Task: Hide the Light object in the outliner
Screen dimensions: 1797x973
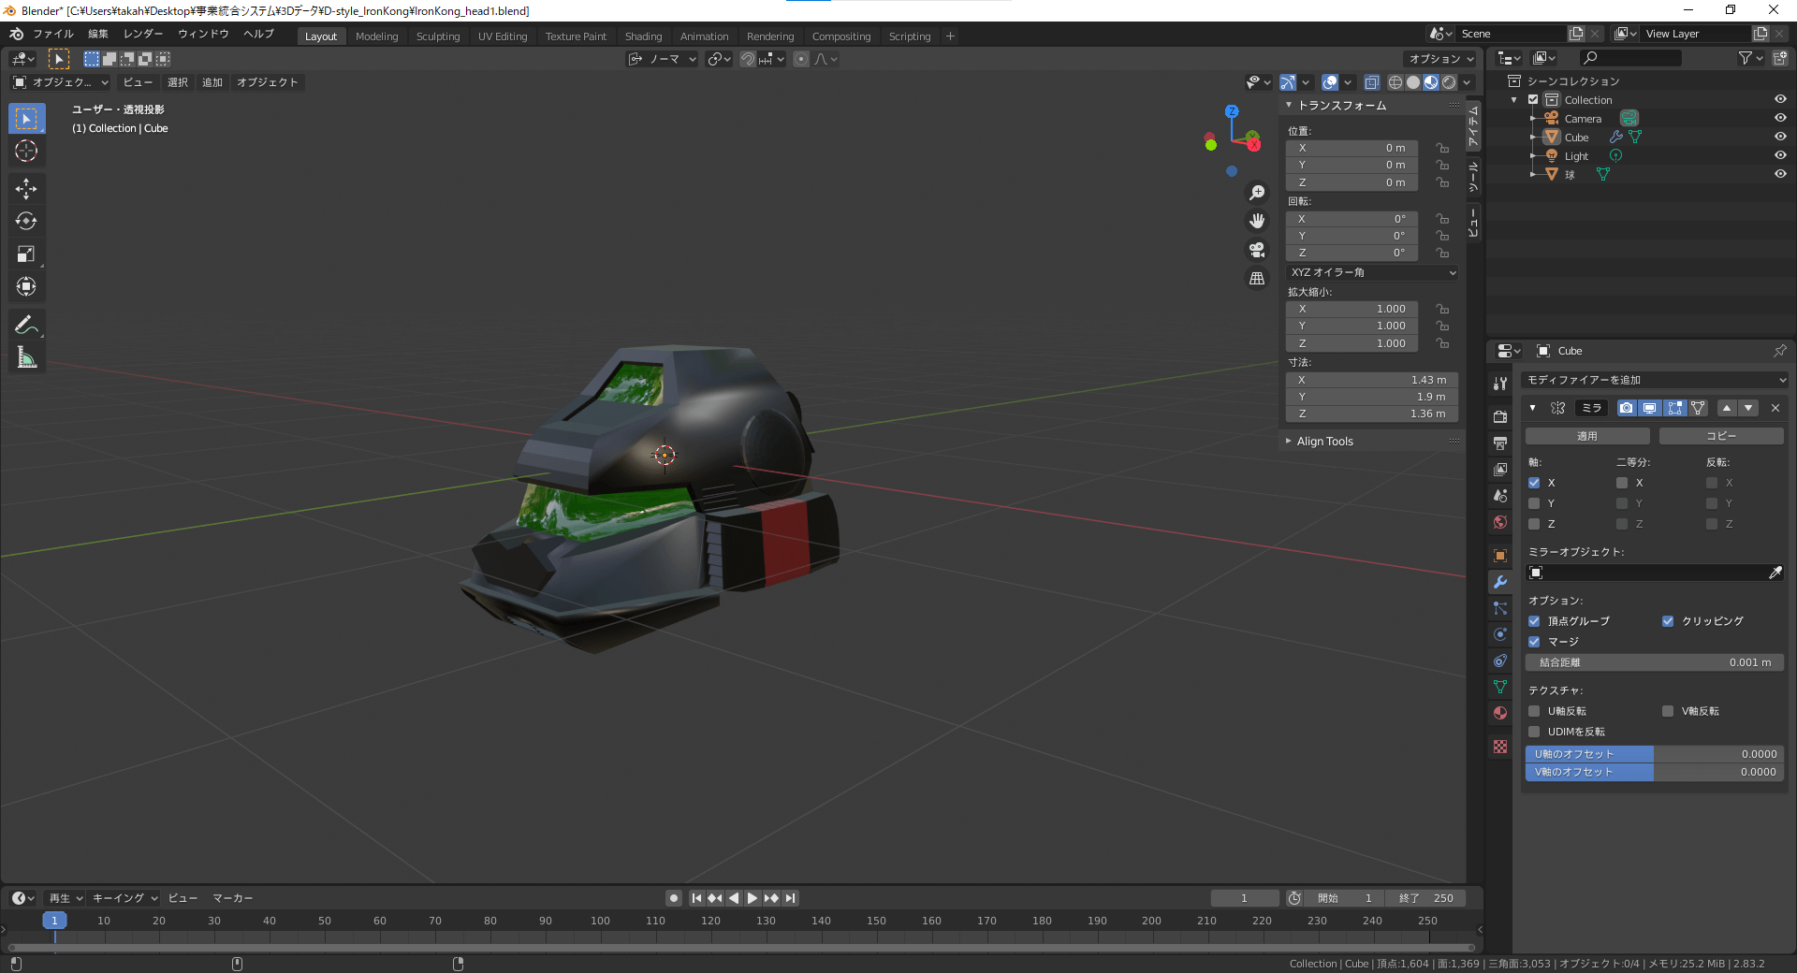Action: (1780, 155)
